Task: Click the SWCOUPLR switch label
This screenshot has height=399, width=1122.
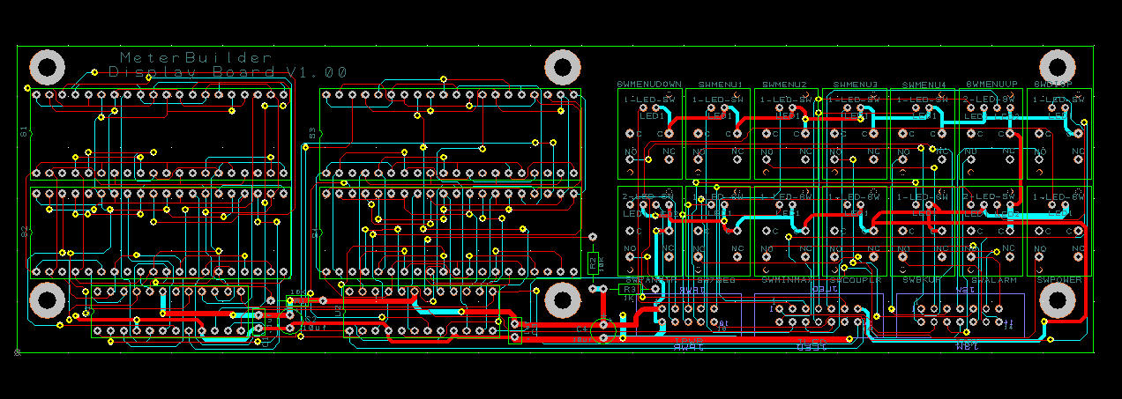Action: coord(855,279)
